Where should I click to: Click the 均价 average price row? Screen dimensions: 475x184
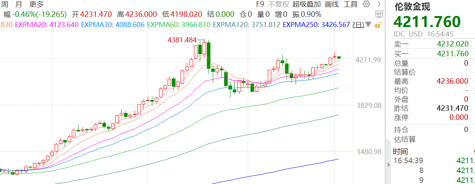[431, 90]
